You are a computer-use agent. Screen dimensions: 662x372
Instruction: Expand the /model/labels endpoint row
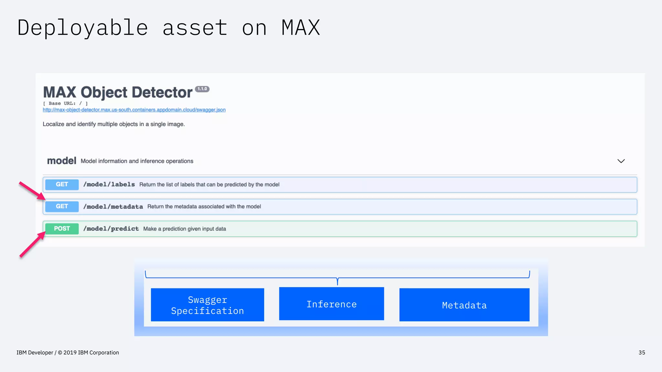tap(340, 185)
